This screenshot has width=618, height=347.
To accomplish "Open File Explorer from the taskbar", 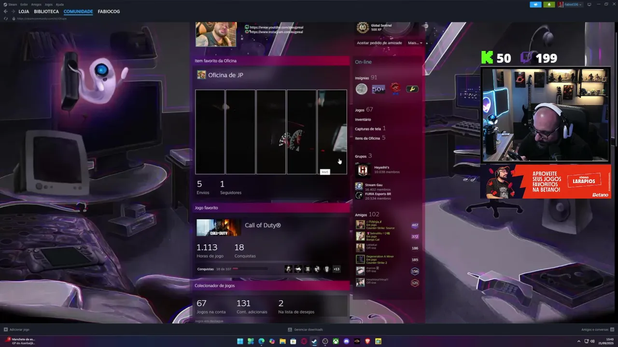I will tap(282, 341).
